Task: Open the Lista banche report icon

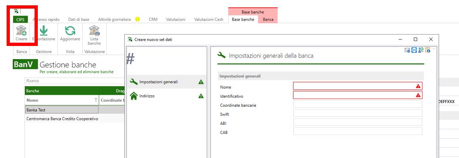Action: (94, 30)
